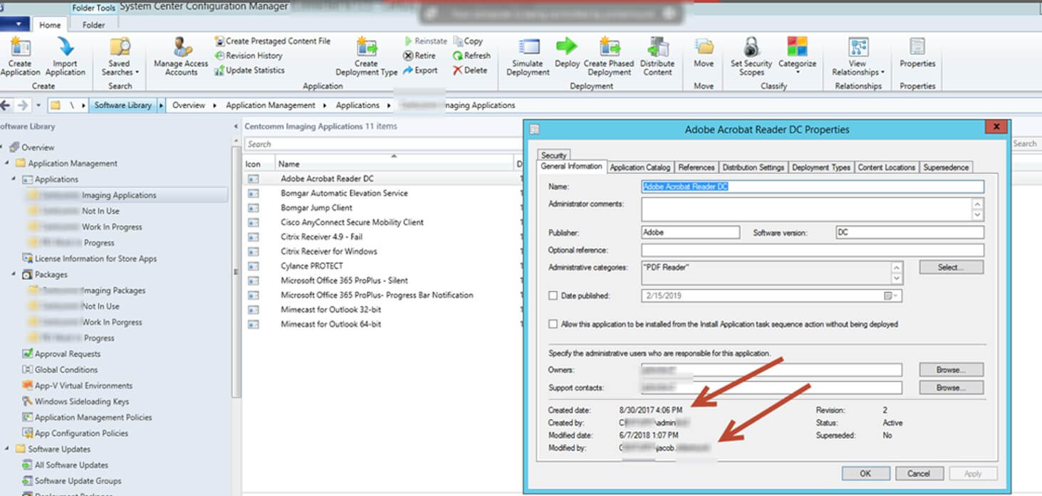Enable install from task sequence checkbox
Screen dimensions: 1042x496
point(553,324)
